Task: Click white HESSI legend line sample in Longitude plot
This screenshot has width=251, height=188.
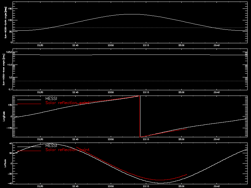Action: point(29,100)
